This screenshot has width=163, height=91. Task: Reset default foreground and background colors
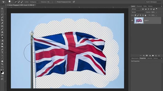(1, 70)
